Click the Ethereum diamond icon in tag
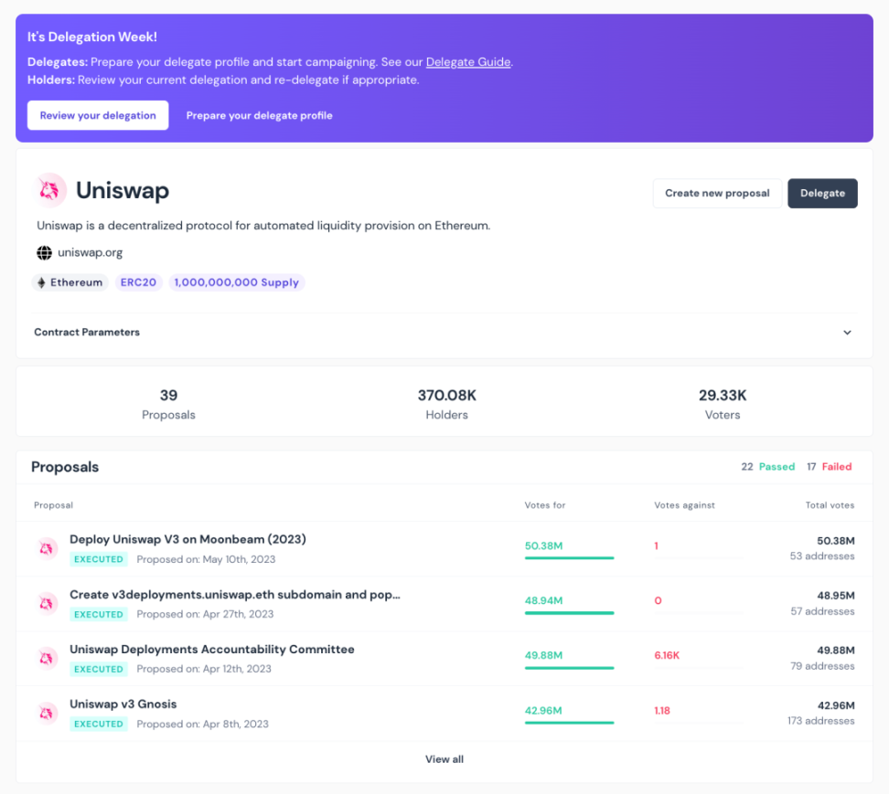The width and height of the screenshot is (889, 794). (41, 283)
